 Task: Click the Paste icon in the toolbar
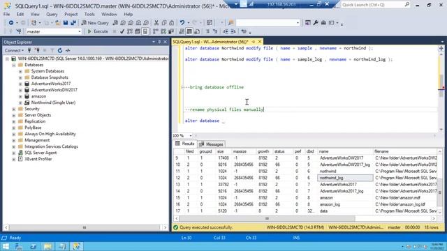click(x=171, y=23)
